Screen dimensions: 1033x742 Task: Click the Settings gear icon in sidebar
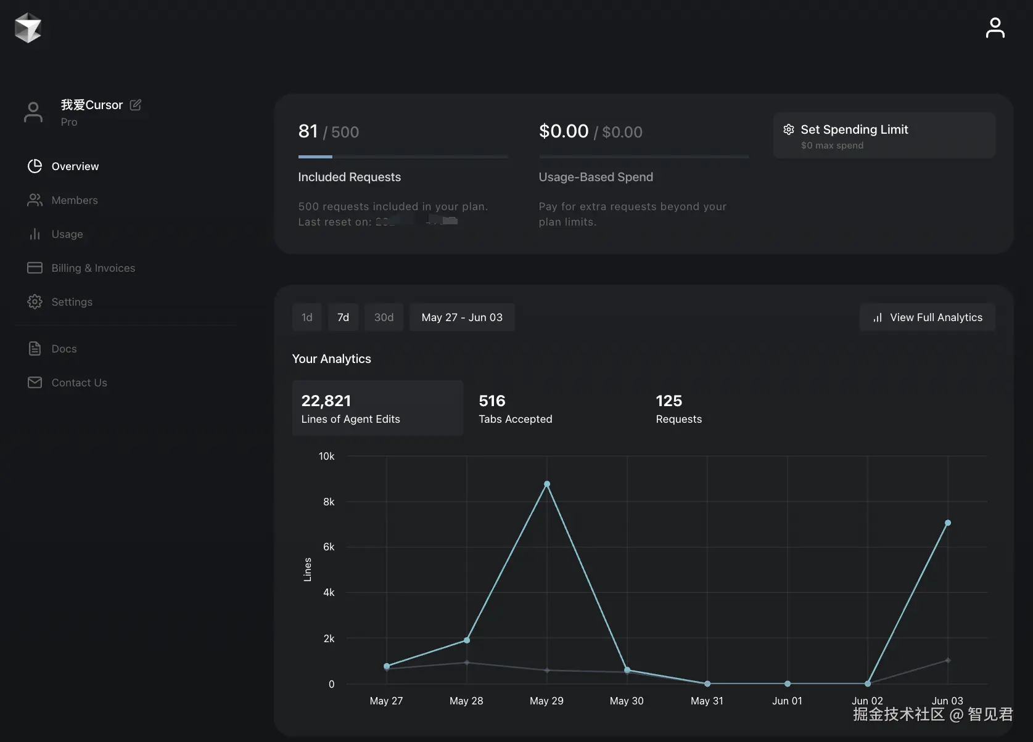[35, 301]
